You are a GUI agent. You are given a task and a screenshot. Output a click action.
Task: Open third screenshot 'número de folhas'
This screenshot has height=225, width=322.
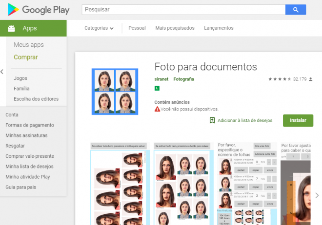247,184
